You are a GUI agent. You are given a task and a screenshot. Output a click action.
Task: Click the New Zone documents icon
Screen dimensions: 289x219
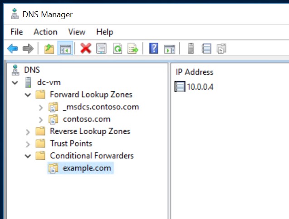coord(221,49)
